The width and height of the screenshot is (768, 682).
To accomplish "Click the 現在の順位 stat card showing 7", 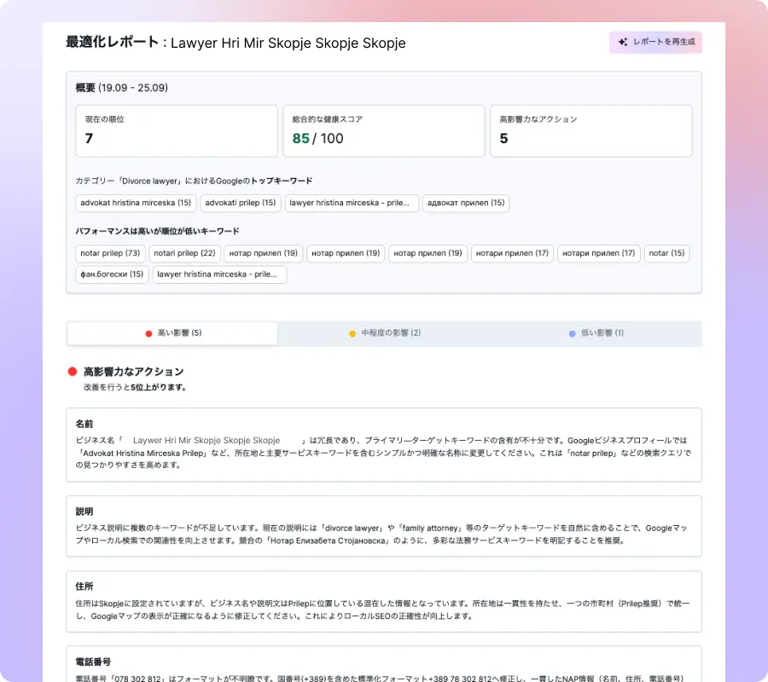I will tap(176, 130).
